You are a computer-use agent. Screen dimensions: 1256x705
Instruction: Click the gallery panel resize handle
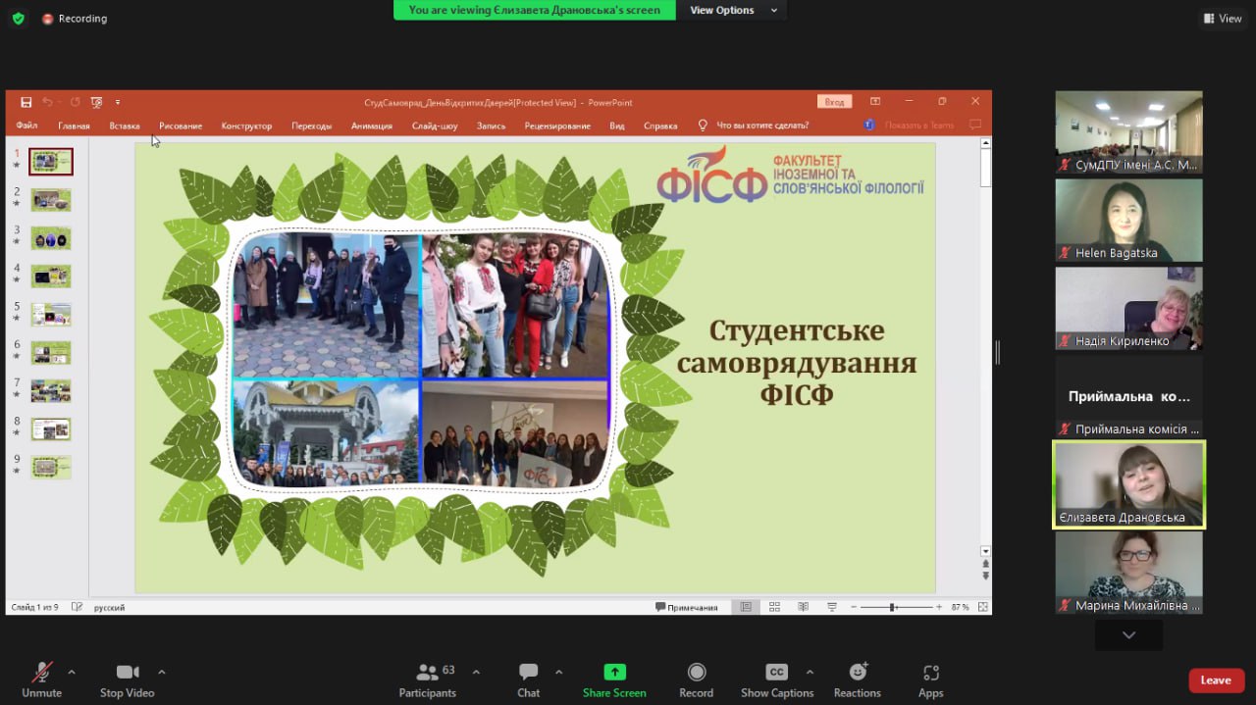(x=997, y=353)
